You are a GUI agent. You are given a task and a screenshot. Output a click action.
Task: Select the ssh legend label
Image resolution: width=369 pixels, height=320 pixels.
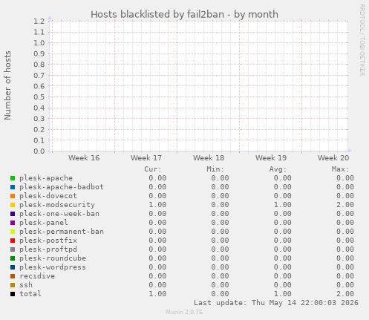pos(26,285)
